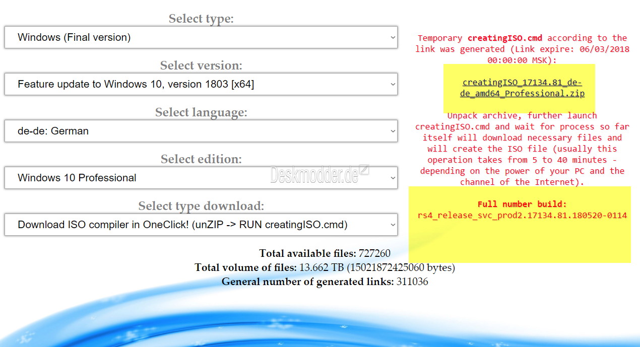The image size is (640, 347).
Task: Click 'Total available files: 727260' text
Action: [x=325, y=253]
